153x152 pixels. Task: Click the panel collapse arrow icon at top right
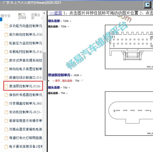(147, 4)
